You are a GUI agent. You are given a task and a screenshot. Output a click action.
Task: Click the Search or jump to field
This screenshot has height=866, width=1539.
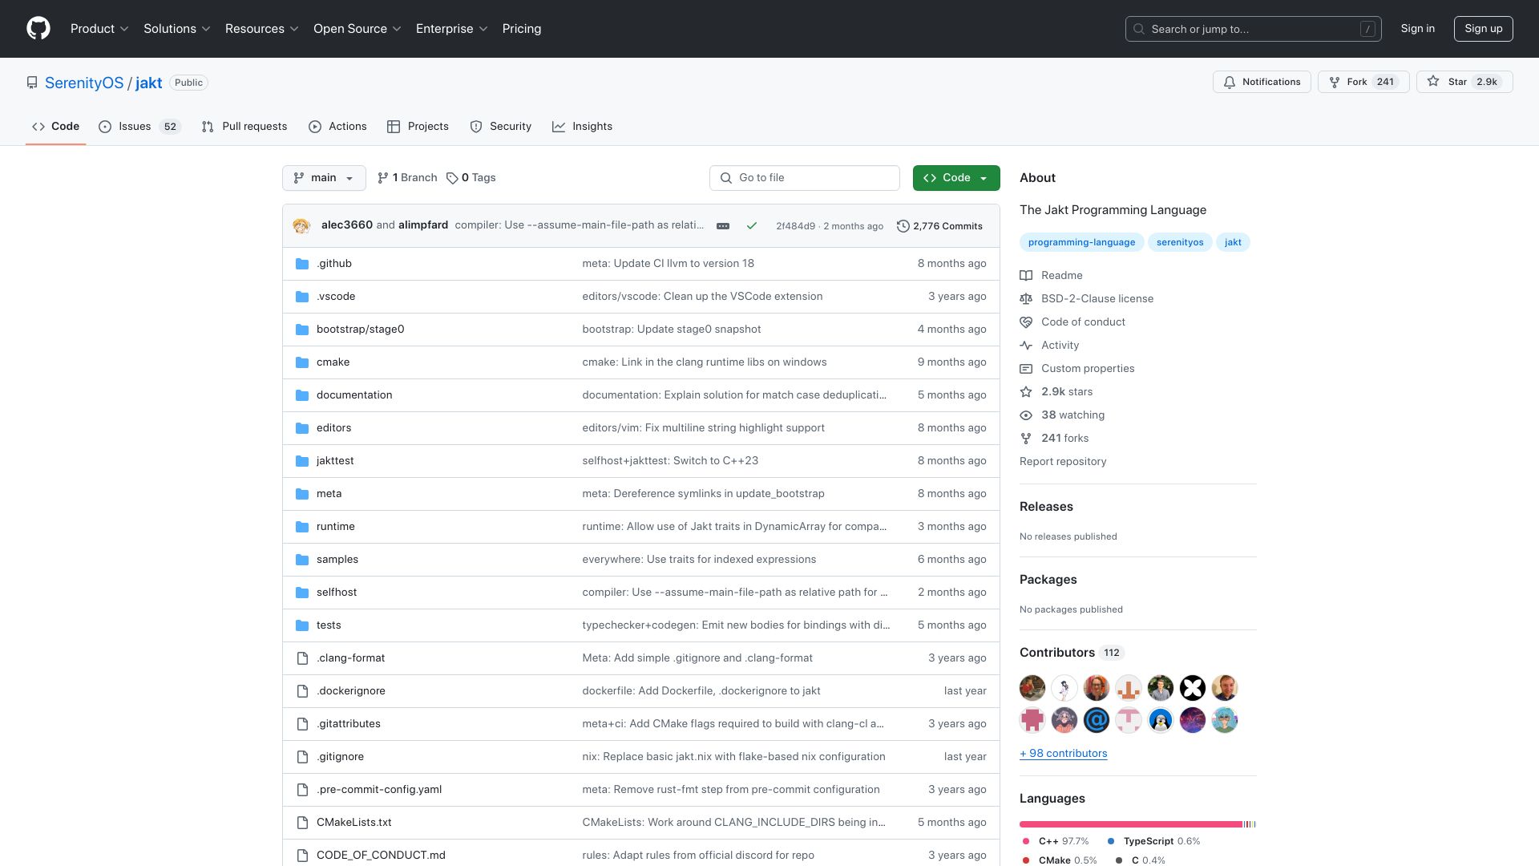click(x=1254, y=29)
